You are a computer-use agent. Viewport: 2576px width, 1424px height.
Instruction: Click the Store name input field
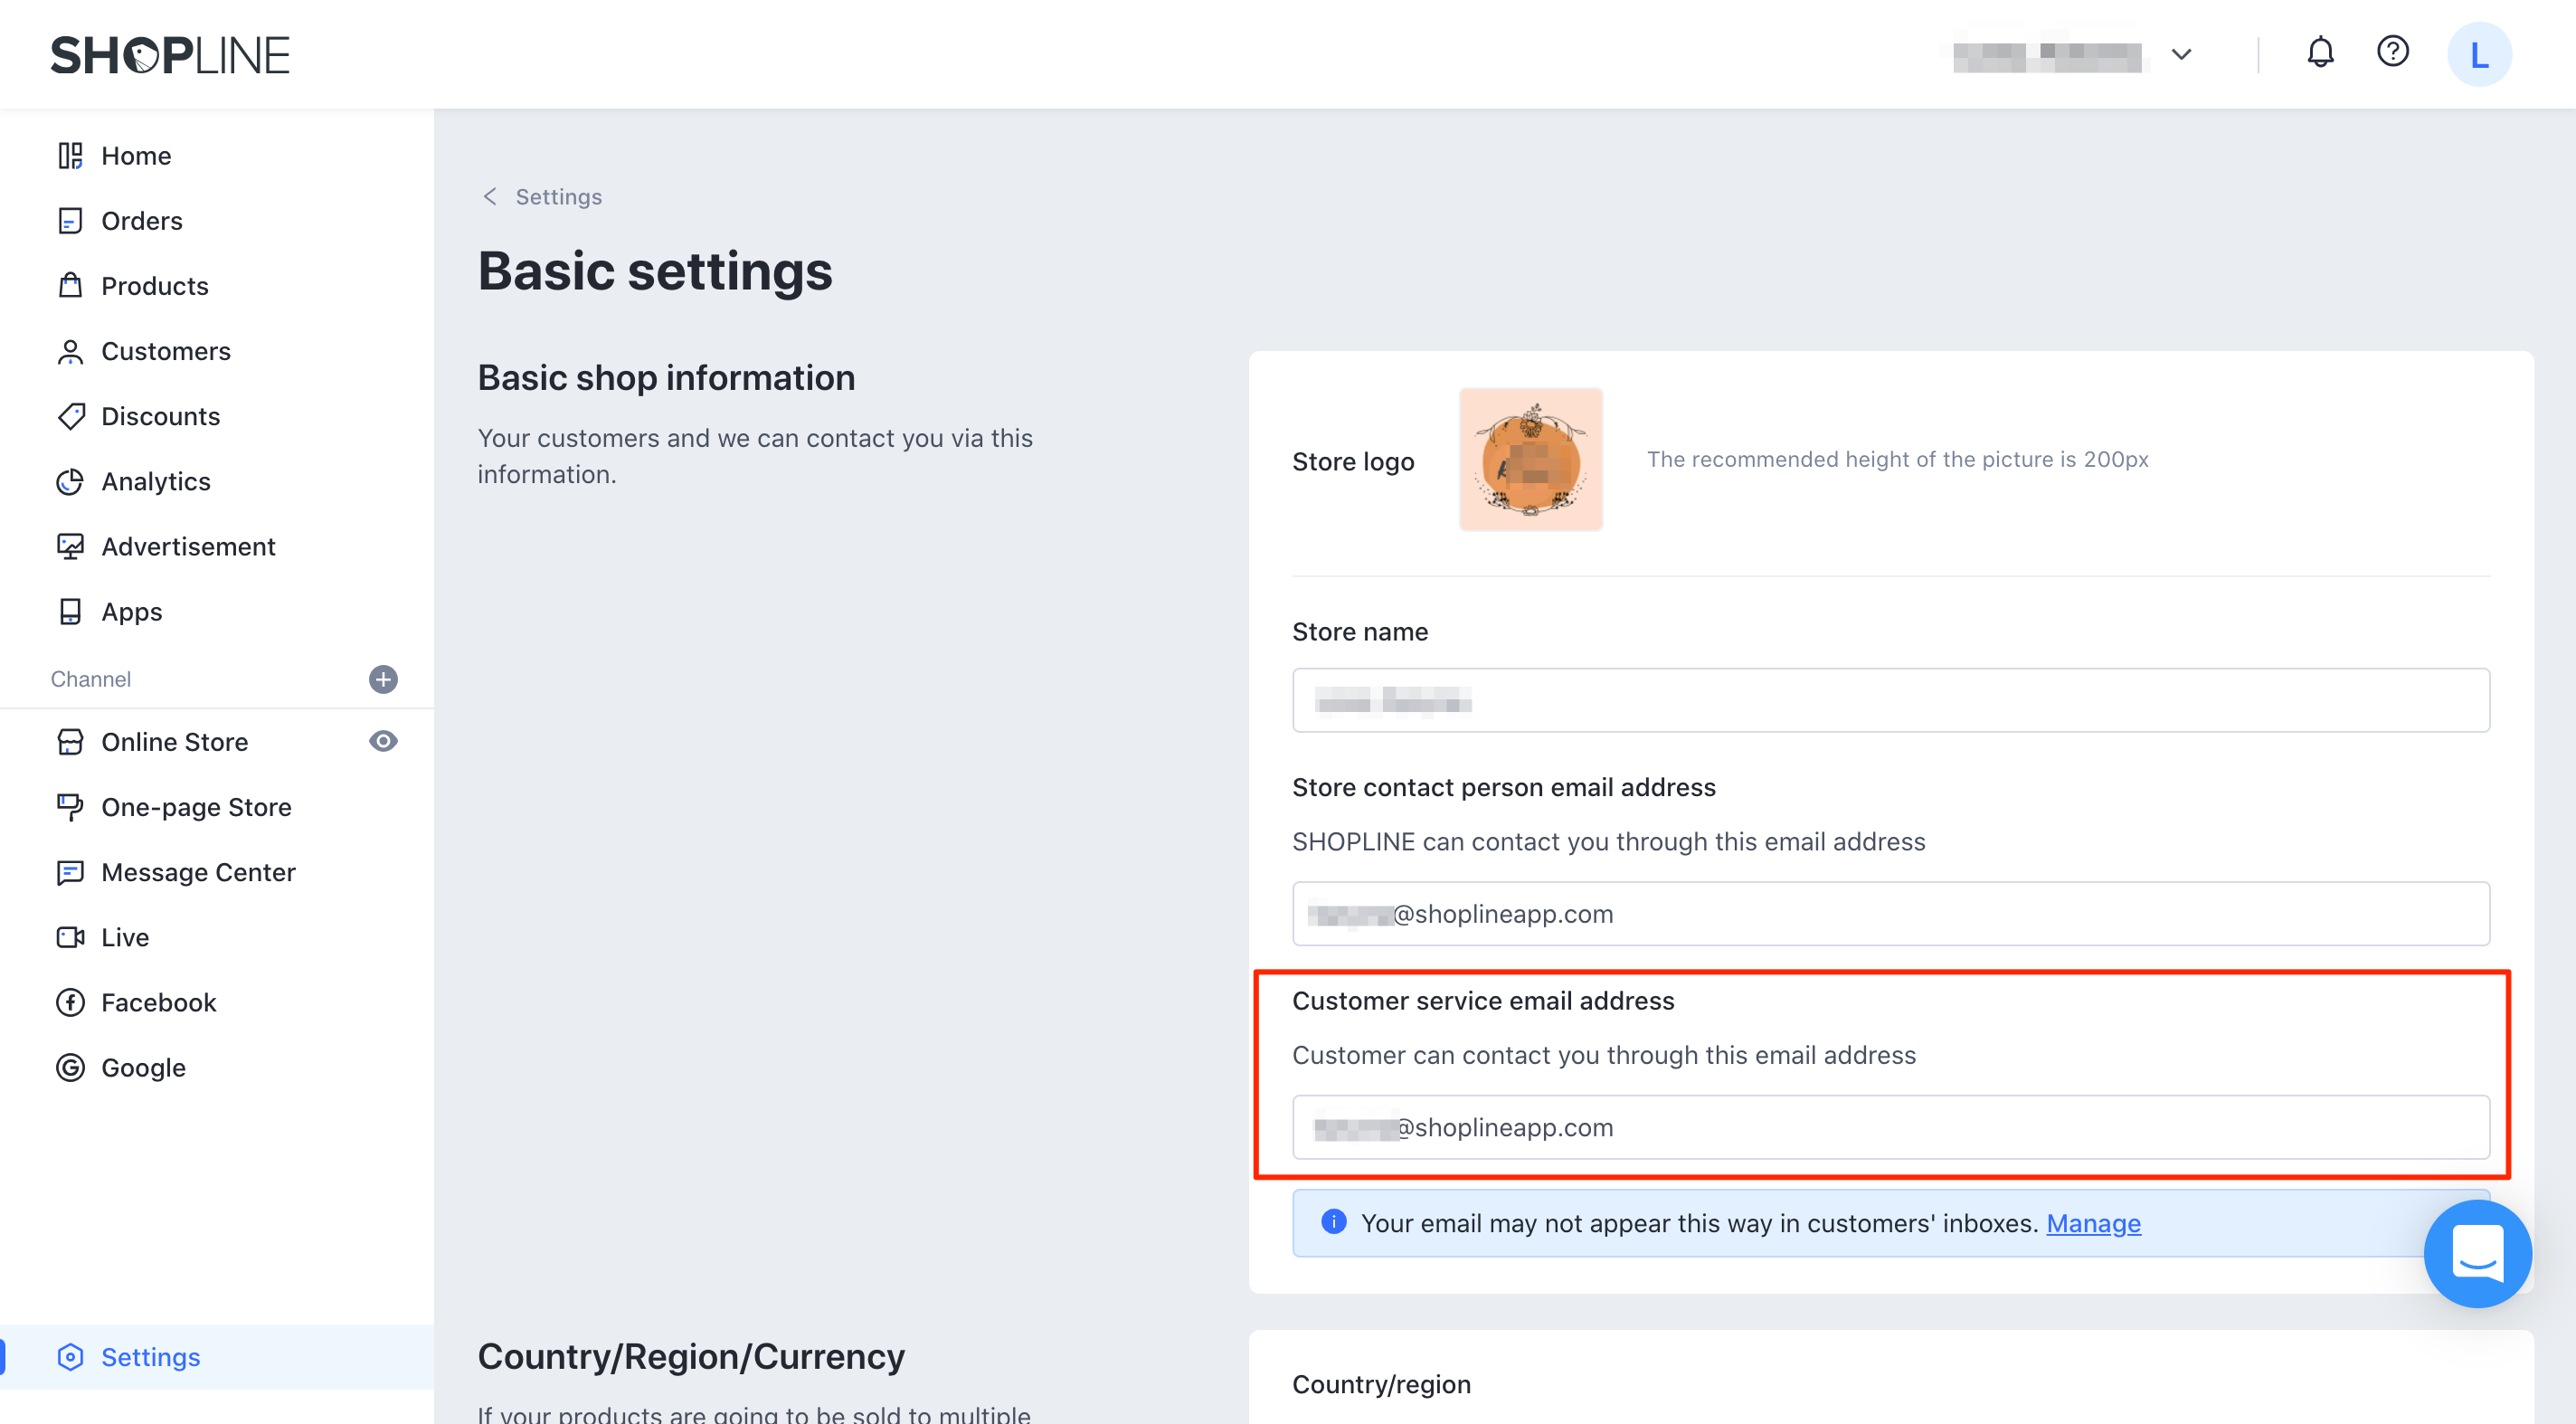(x=1890, y=700)
